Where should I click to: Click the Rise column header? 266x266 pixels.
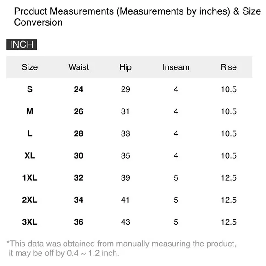tap(228, 67)
